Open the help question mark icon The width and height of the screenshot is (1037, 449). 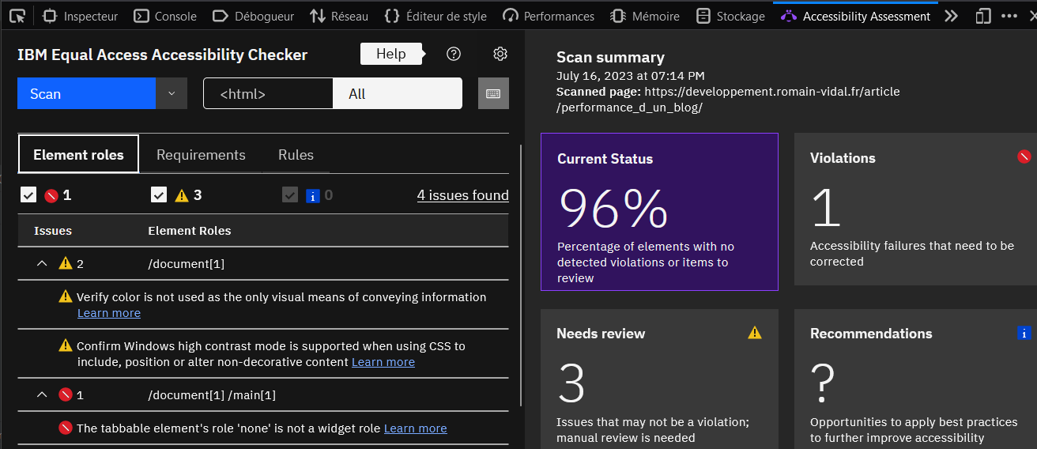tap(453, 54)
